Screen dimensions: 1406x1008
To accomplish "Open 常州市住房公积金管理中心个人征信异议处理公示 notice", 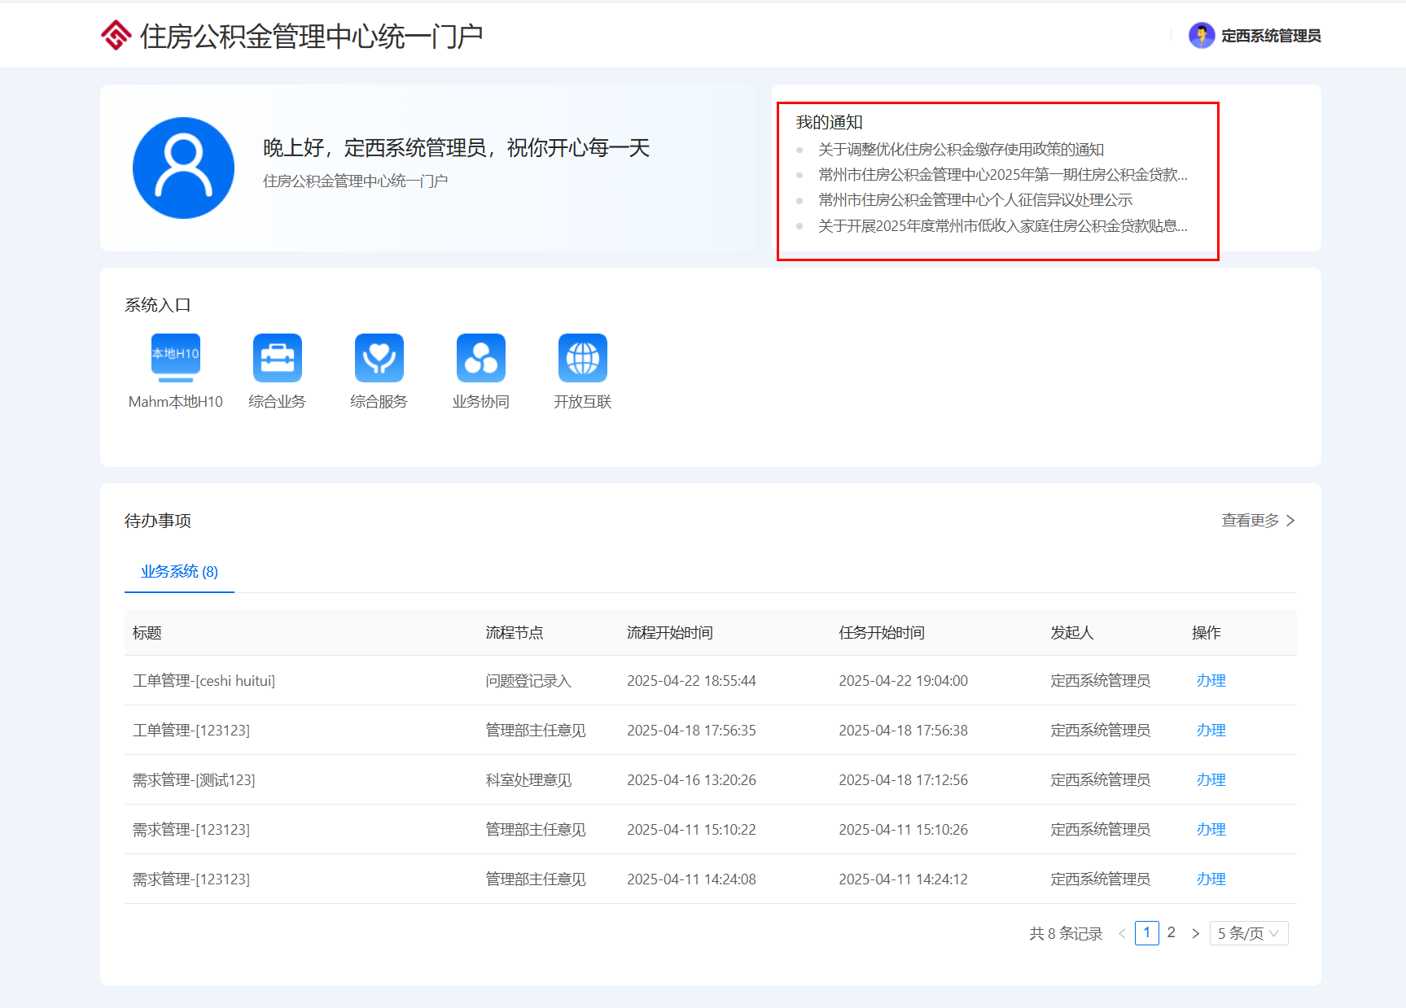I will click(975, 200).
